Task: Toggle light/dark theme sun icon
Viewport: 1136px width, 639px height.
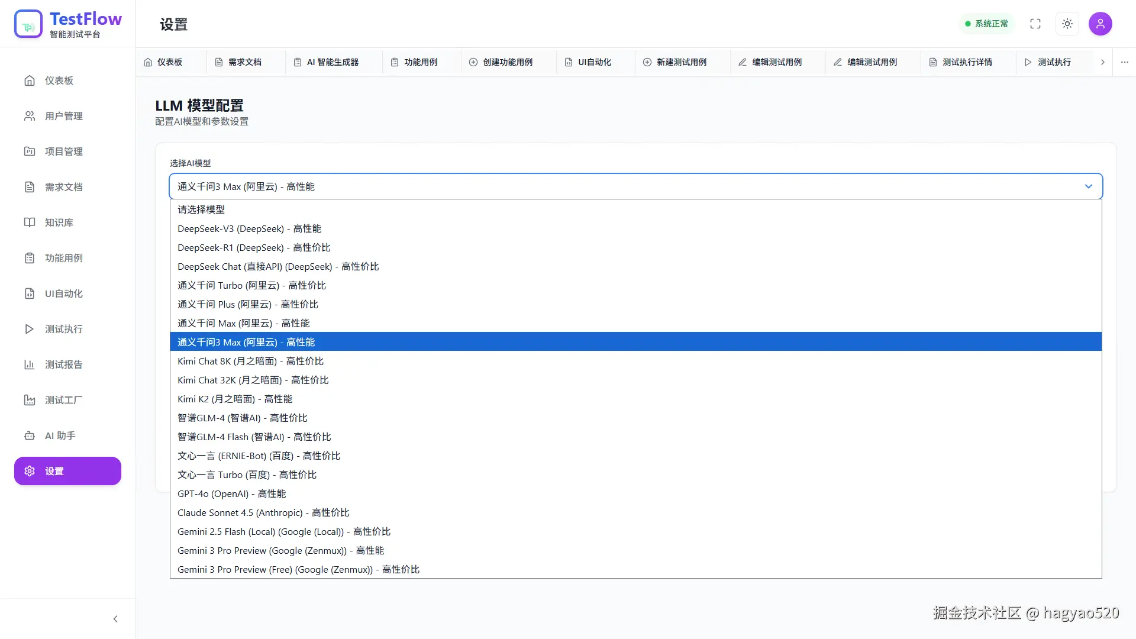Action: [1067, 24]
